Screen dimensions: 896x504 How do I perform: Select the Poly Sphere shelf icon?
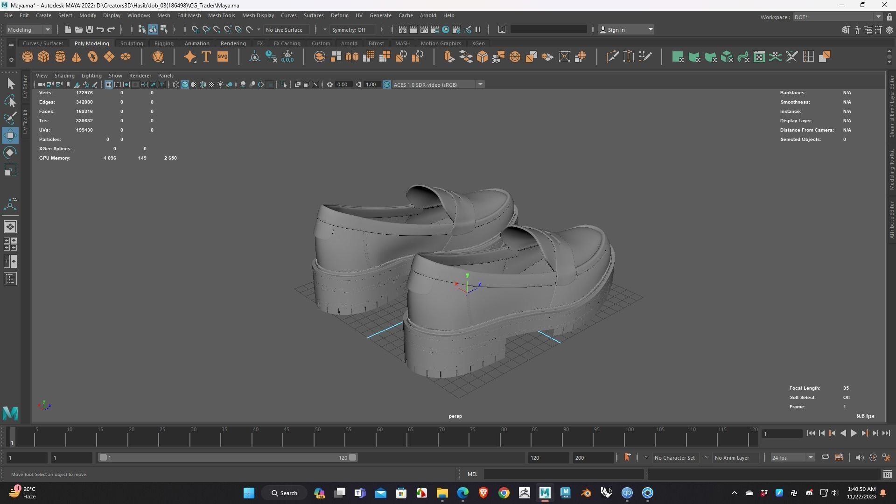(x=28, y=57)
